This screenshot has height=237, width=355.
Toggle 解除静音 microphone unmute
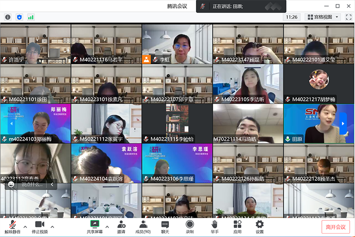pos(12,226)
